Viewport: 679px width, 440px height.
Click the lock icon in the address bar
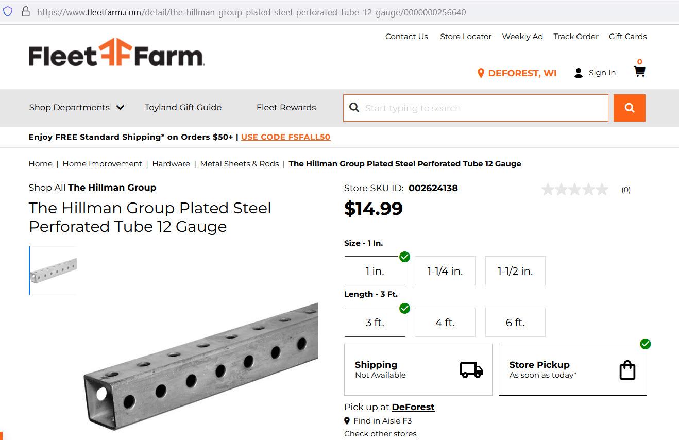pos(26,11)
